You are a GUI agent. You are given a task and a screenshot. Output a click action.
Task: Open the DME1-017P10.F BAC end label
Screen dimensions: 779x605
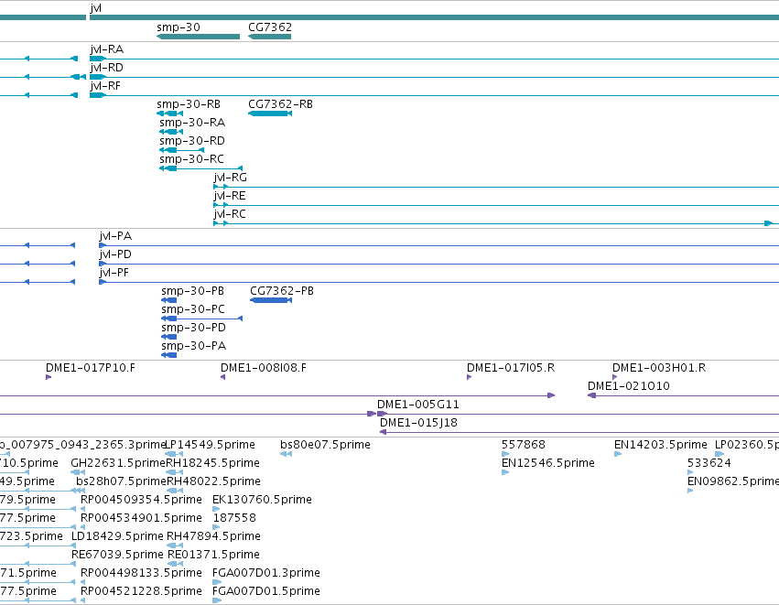point(91,368)
